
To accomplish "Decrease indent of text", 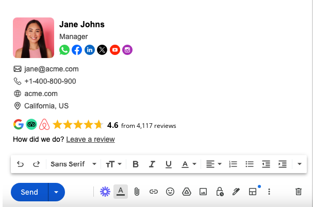I will coord(266,164).
